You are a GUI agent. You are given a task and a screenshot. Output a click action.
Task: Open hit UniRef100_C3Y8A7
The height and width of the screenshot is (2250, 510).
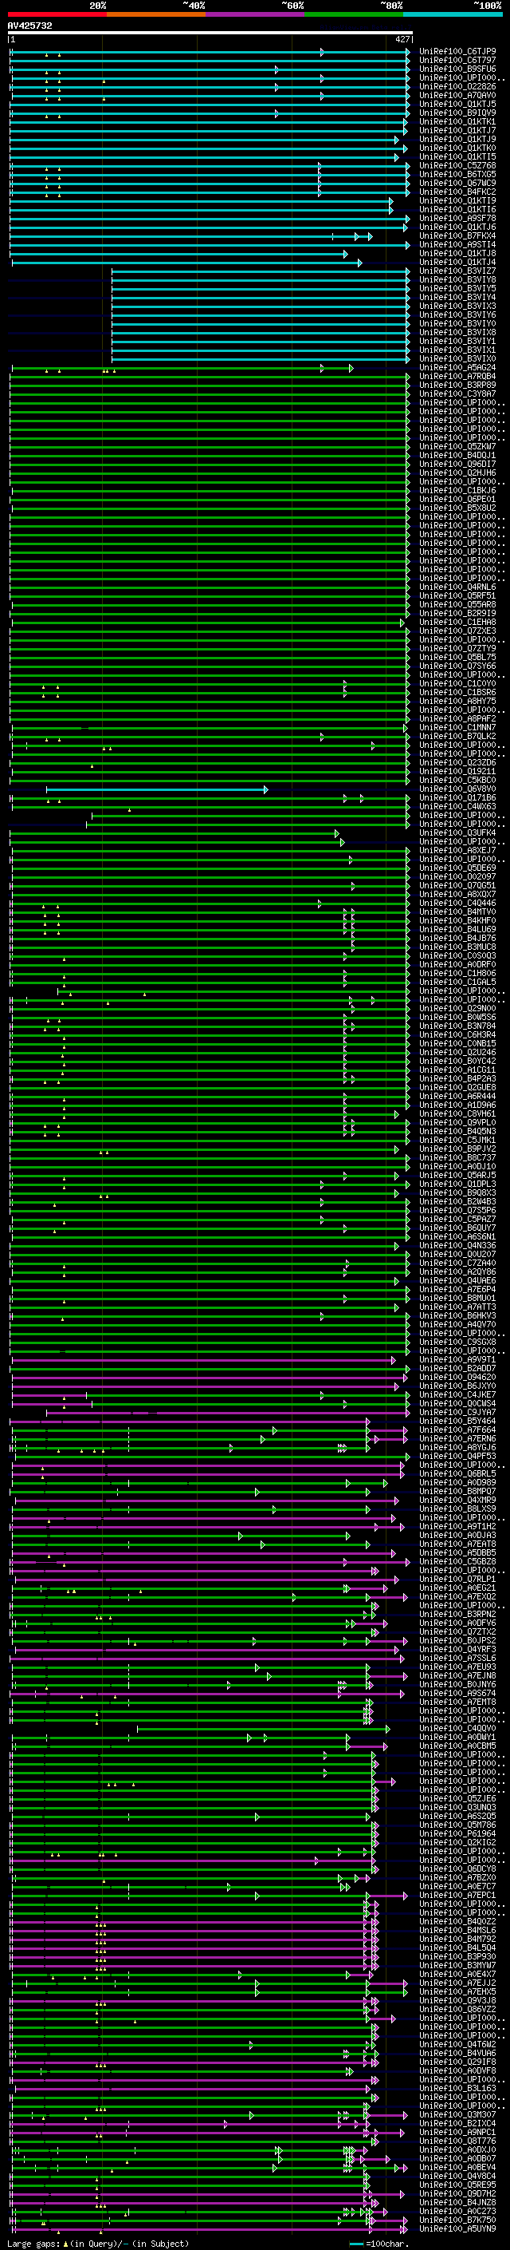coord(457,394)
